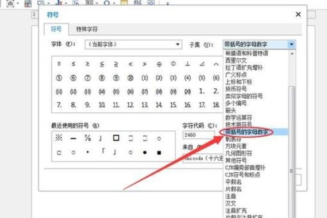This screenshot has width=327, height=218.
Task: Close the 符号 dialog
Action: [x=298, y=14]
